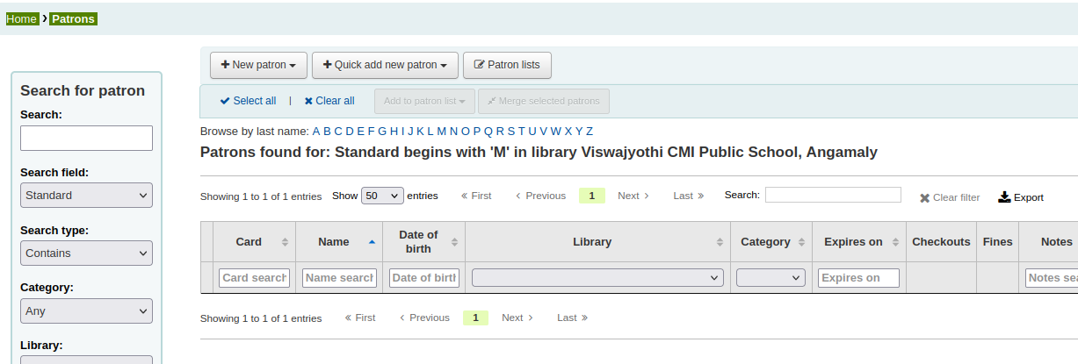This screenshot has width=1078, height=364.
Task: Go to Home in breadcrumb
Action: tap(21, 18)
